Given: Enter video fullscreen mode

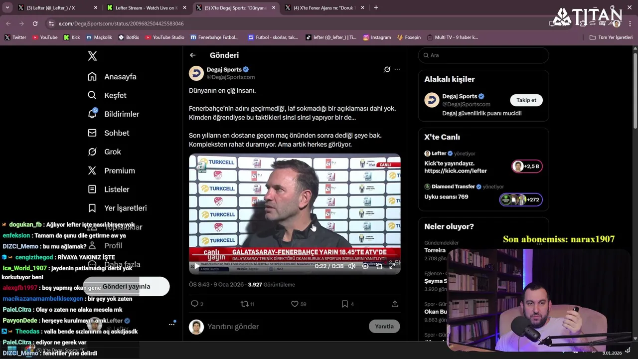Looking at the screenshot, I should click(392, 266).
